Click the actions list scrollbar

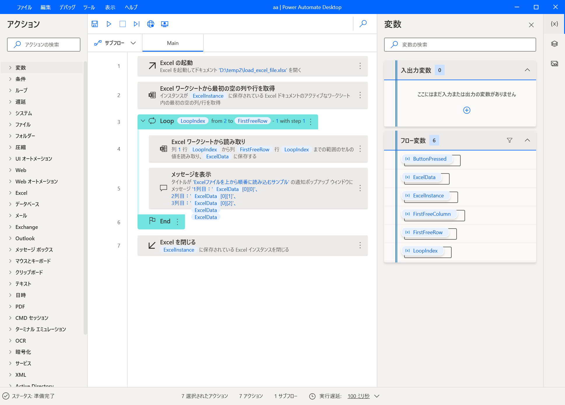(x=85, y=198)
